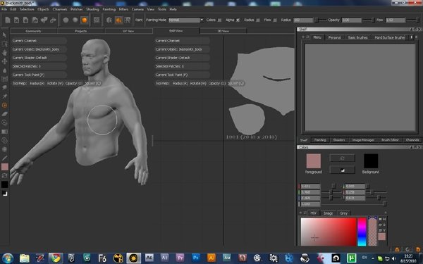The image size is (423, 264).
Task: Expand shelf tabs overflow arrow
Action: click(412, 37)
